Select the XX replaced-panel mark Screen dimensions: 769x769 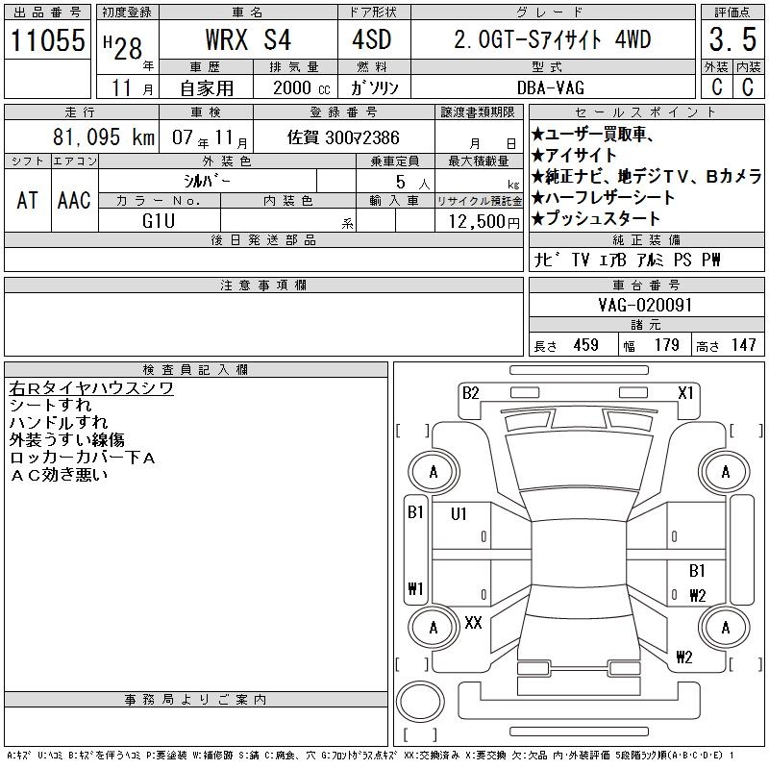pos(473,623)
